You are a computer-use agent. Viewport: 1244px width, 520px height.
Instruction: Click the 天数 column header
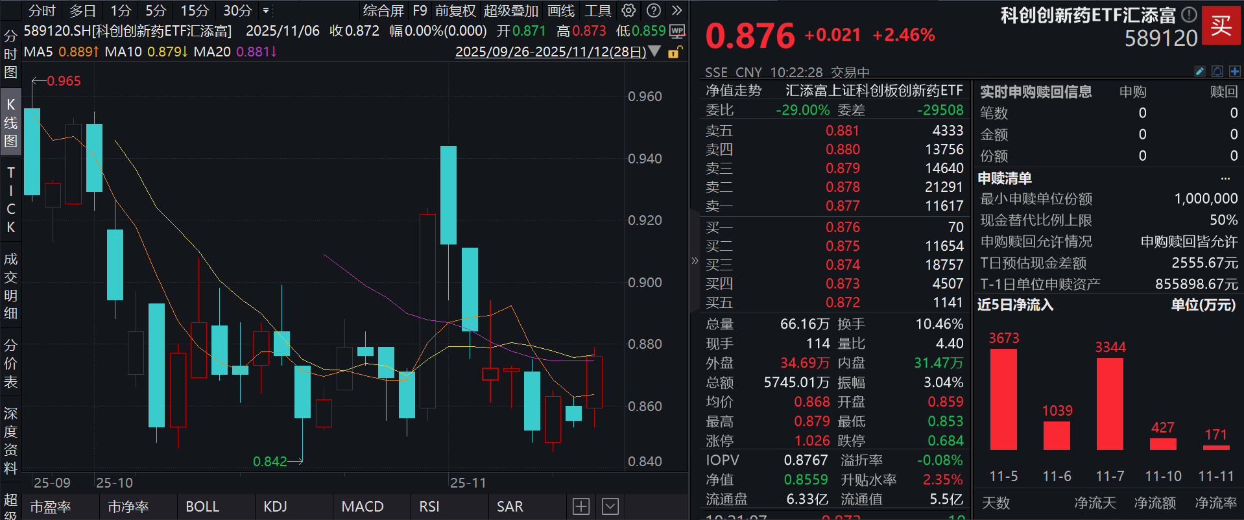(996, 503)
